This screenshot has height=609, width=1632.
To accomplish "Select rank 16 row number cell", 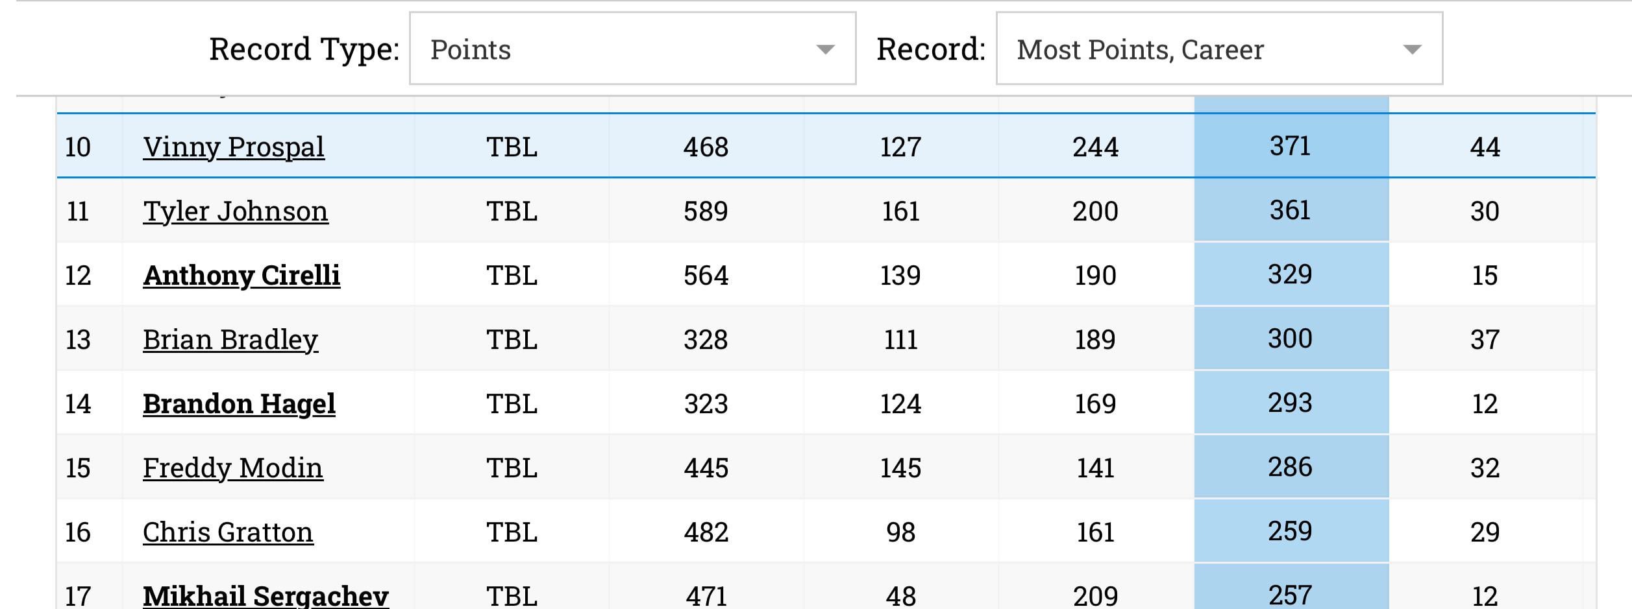I will [x=78, y=532].
